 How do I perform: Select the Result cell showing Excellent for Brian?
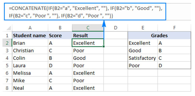click(x=88, y=43)
